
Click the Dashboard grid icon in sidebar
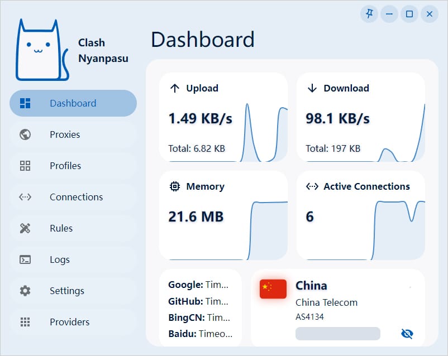[25, 103]
